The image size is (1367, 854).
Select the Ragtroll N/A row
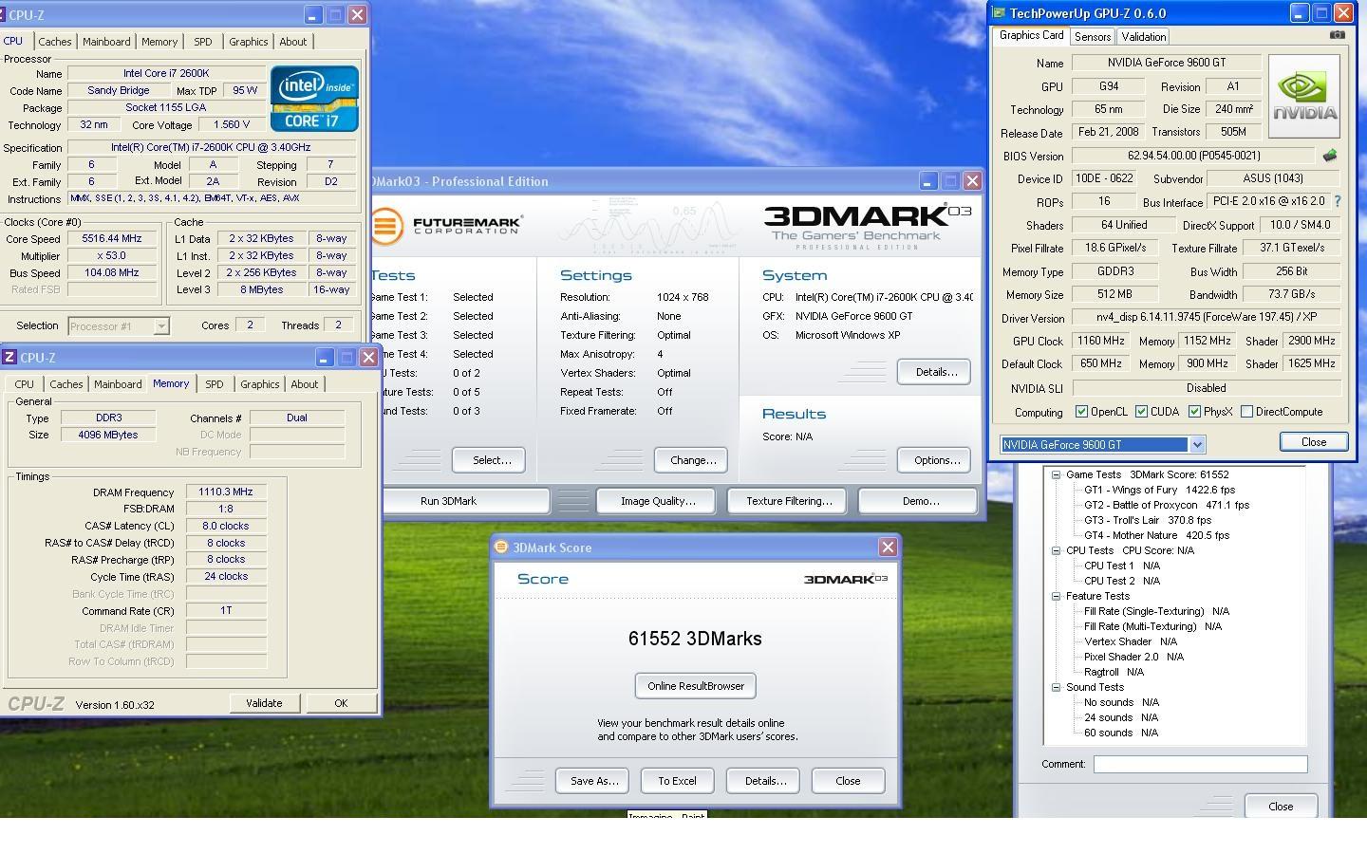(x=1114, y=672)
